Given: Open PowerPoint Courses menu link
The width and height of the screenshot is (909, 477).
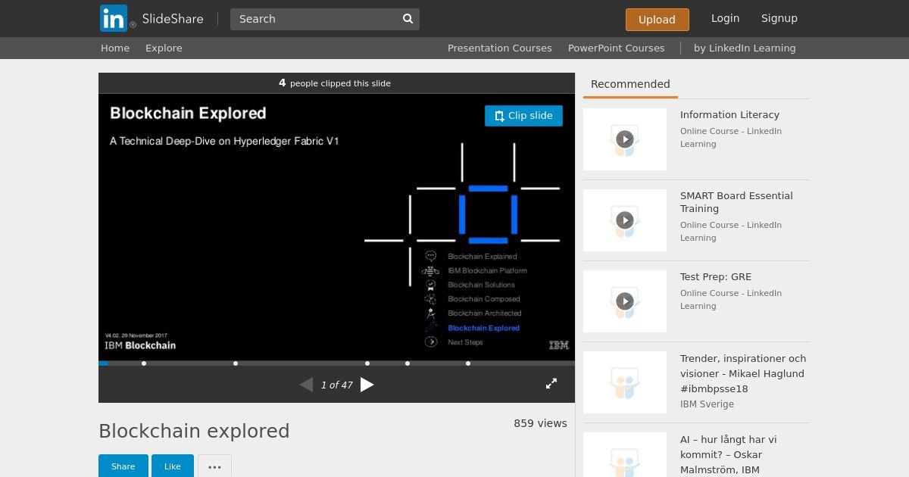Looking at the screenshot, I should coord(616,48).
